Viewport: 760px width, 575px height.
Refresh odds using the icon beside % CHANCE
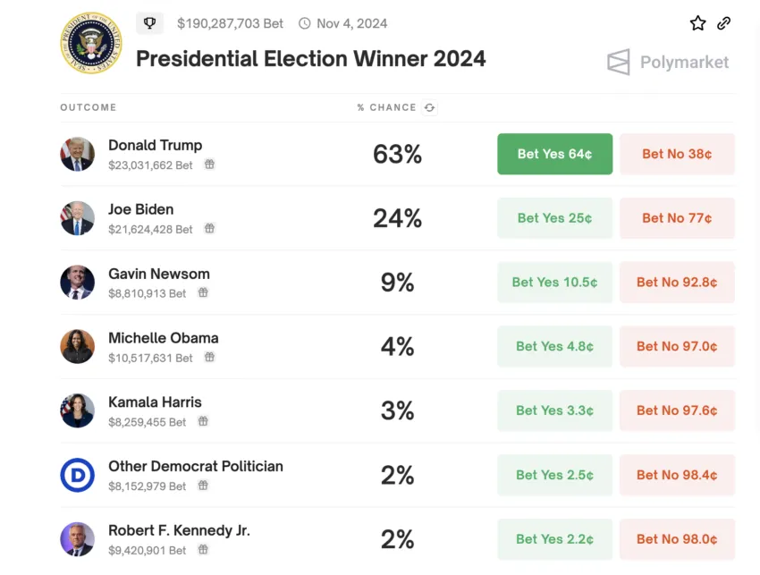pyautogui.click(x=429, y=107)
